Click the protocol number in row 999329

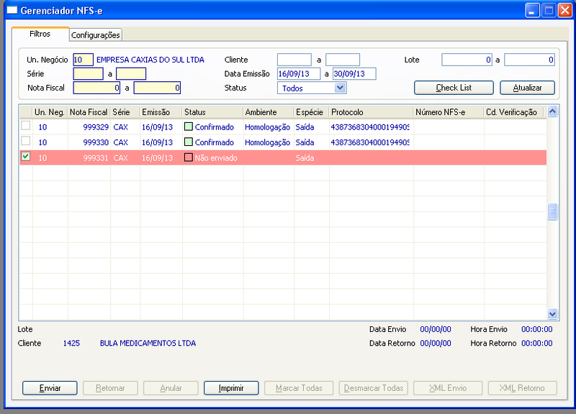pos(370,127)
